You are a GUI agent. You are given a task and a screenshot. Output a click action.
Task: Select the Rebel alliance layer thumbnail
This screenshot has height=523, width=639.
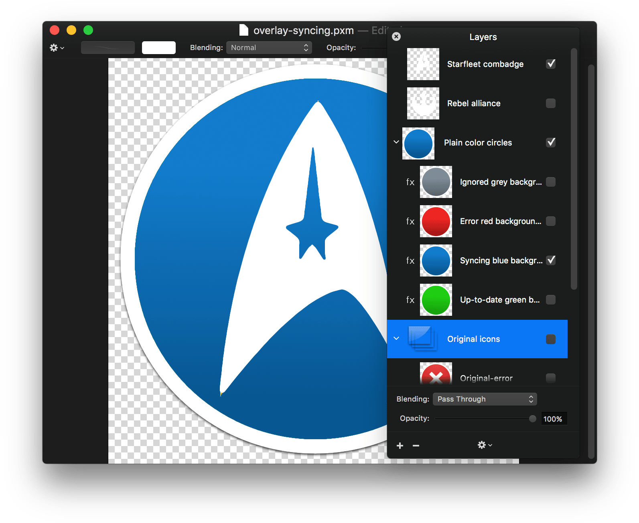tap(423, 103)
